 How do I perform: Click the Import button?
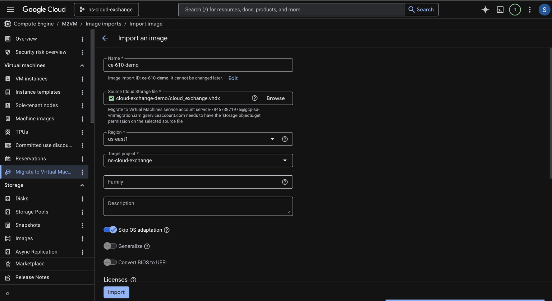(x=116, y=292)
